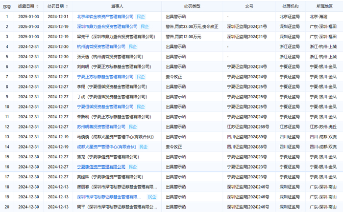Screen dimensions: 343x212
Task: Click 民企 tag beside 苏州明善投资管理有限公司
Action: 133,127
